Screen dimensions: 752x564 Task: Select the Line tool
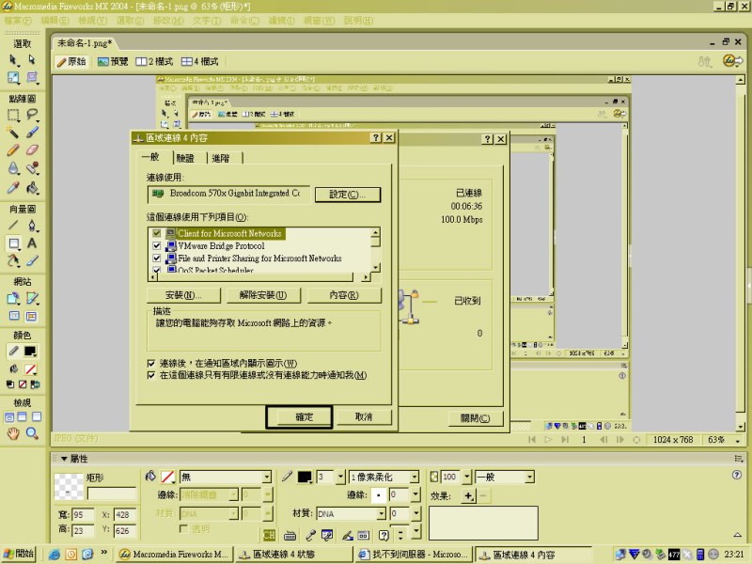(13, 225)
